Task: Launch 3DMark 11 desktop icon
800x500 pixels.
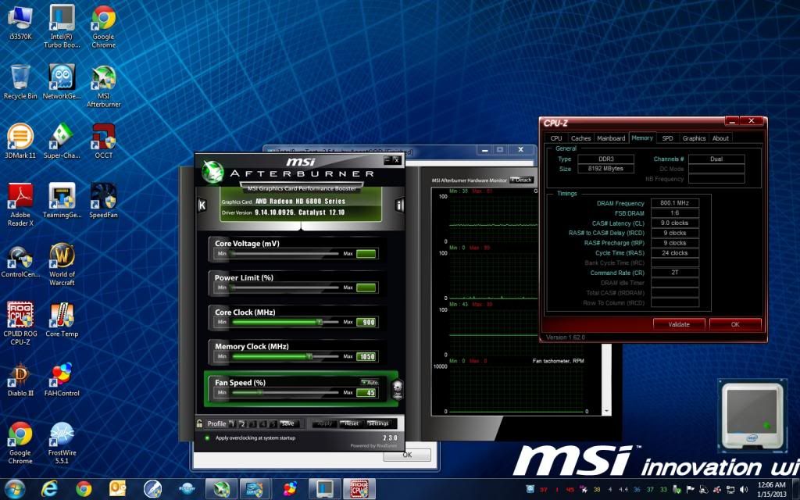Action: [x=20, y=141]
